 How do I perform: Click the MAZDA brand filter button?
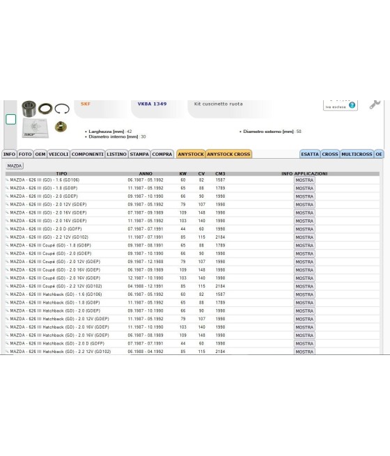point(15,166)
